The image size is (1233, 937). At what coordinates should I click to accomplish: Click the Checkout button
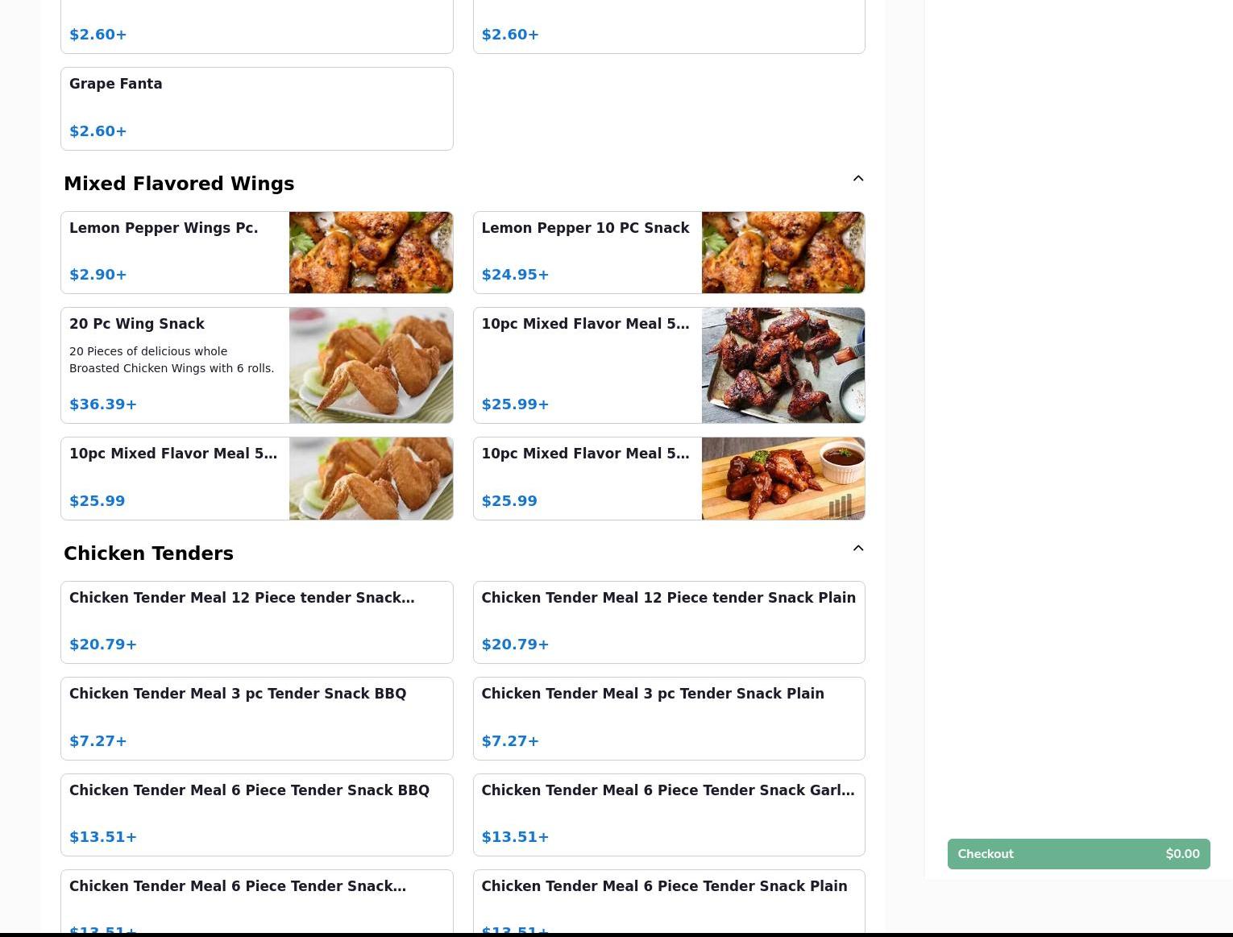[x=1078, y=854]
